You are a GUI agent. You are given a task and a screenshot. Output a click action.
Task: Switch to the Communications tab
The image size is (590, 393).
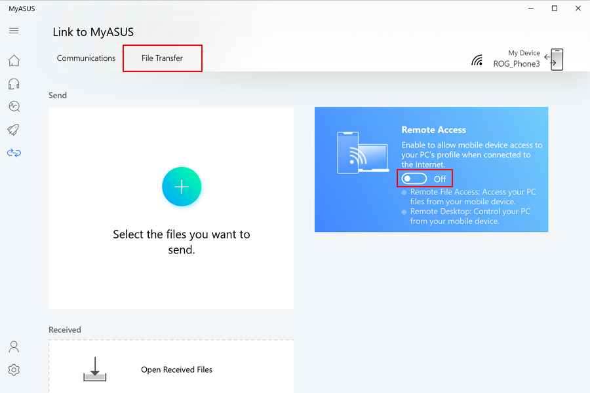coord(86,58)
